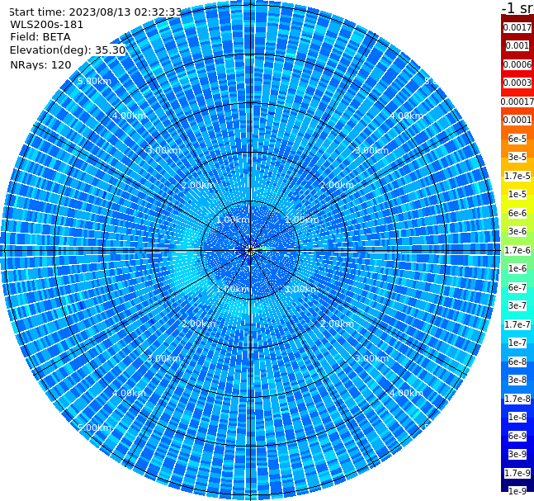Viewport: 534px width, 501px height.
Task: Click the 1.7e-7 colorbar label
Action: (517, 324)
